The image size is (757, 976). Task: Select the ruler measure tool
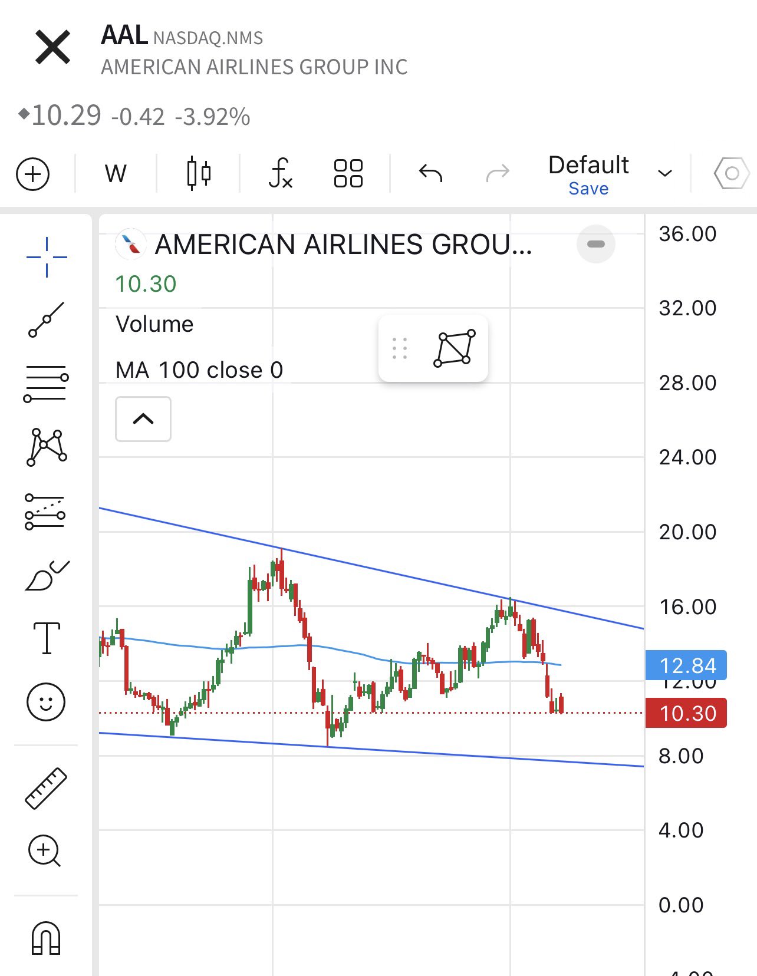click(46, 788)
